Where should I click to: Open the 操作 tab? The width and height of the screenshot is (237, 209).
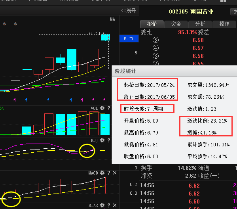224,24
